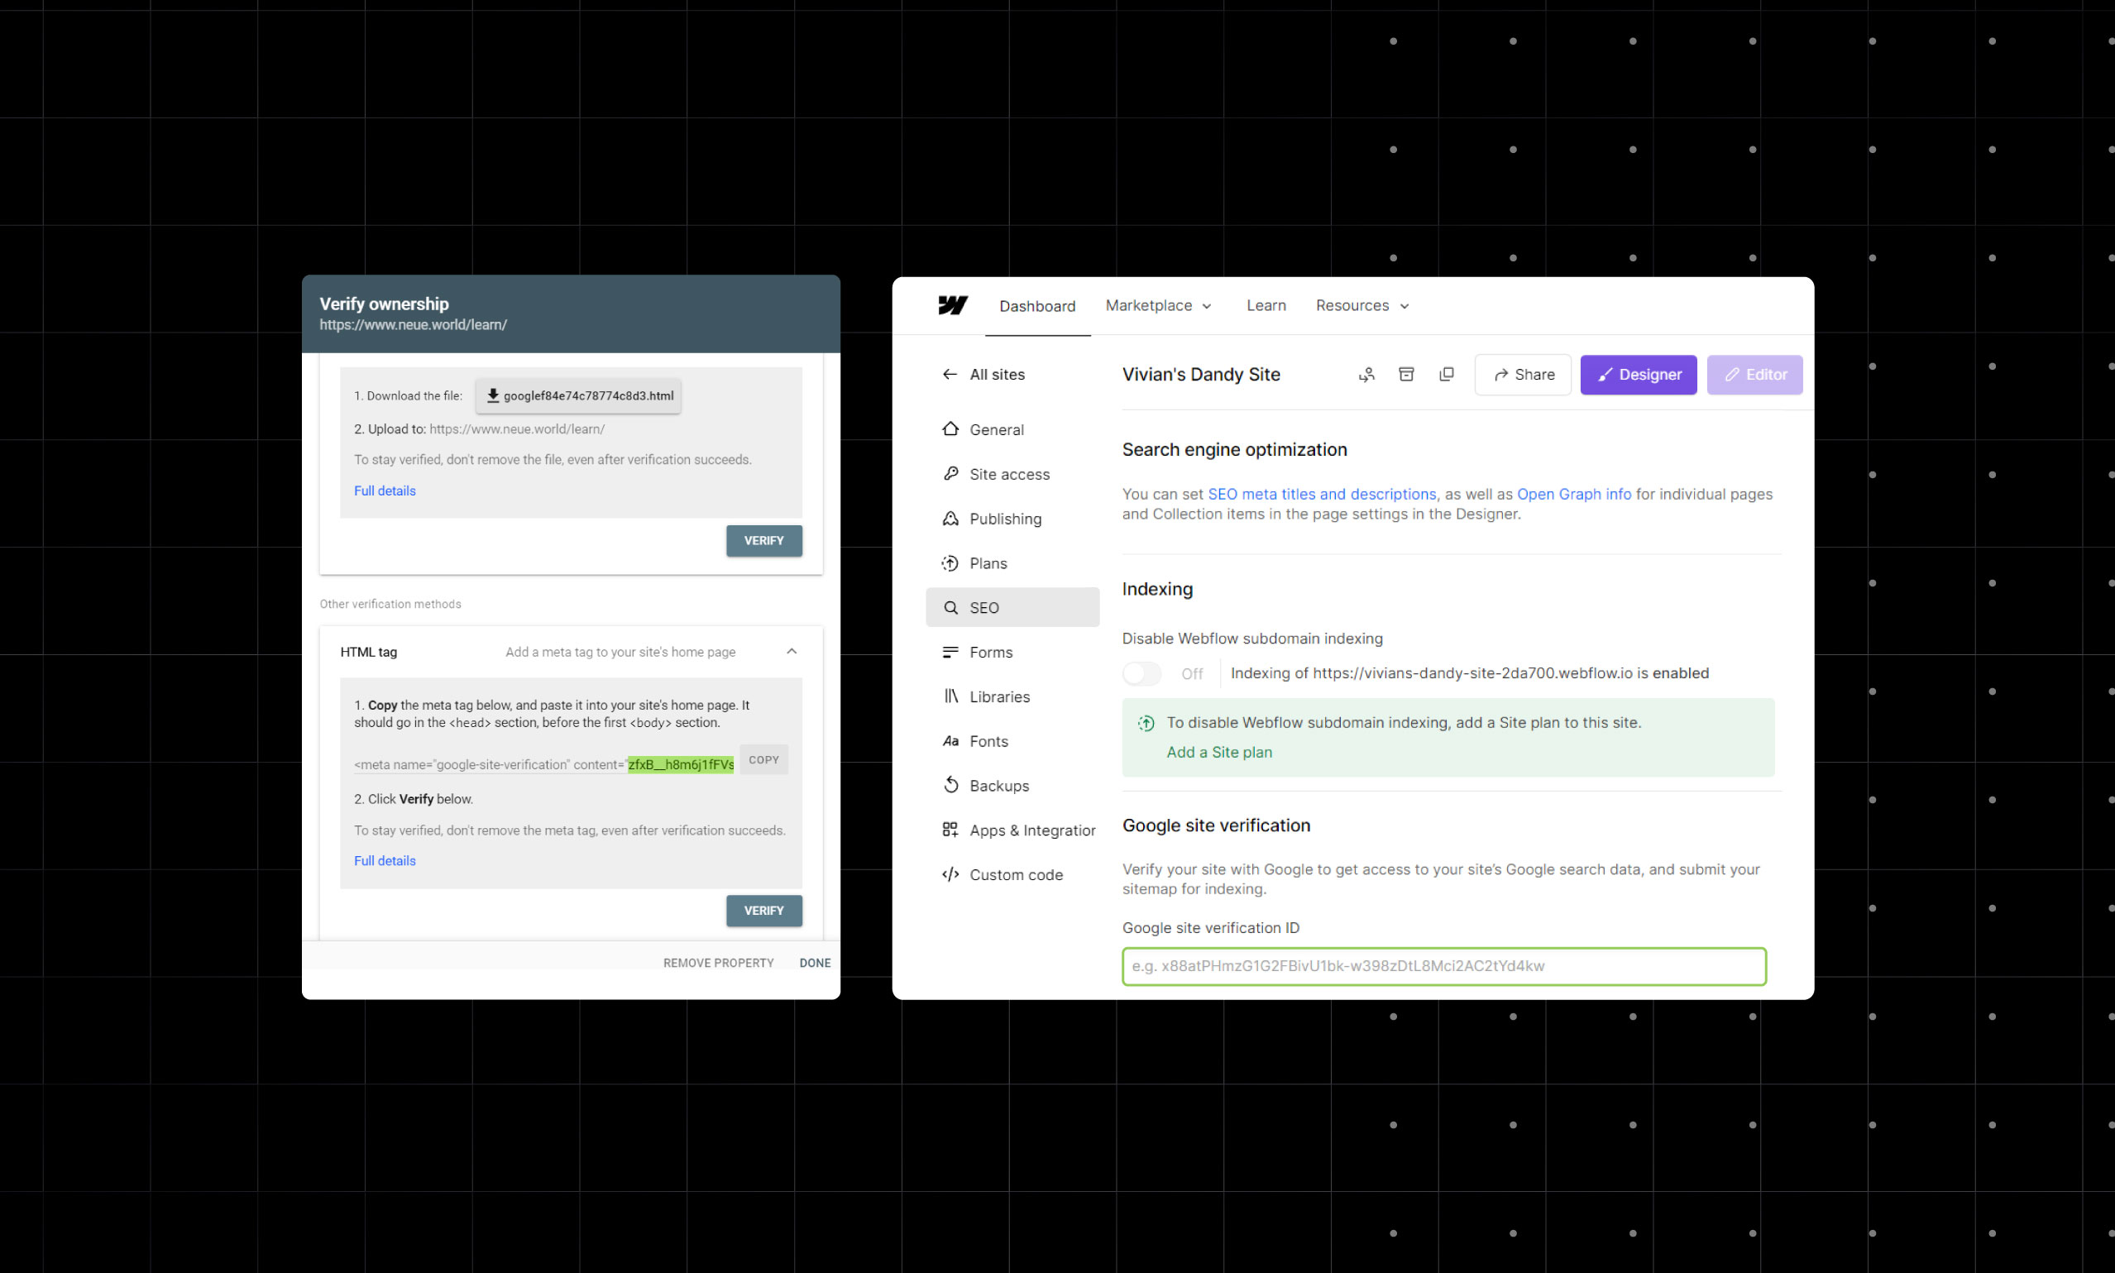Click DONE in Verify ownership dialog

(815, 963)
